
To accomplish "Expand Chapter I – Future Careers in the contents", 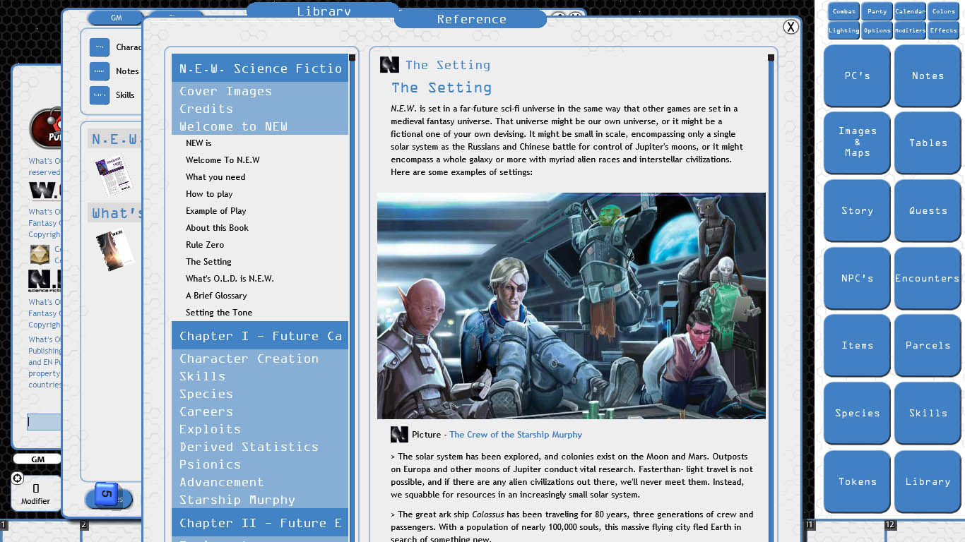I will [x=260, y=336].
